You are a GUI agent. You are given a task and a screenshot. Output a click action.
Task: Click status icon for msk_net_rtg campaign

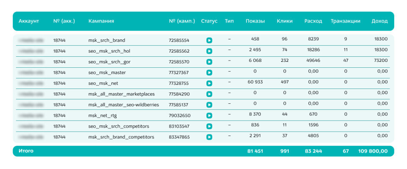[x=209, y=116]
